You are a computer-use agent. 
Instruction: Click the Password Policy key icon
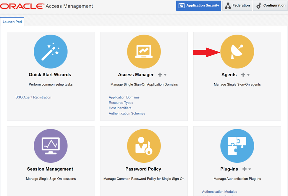click(144, 146)
